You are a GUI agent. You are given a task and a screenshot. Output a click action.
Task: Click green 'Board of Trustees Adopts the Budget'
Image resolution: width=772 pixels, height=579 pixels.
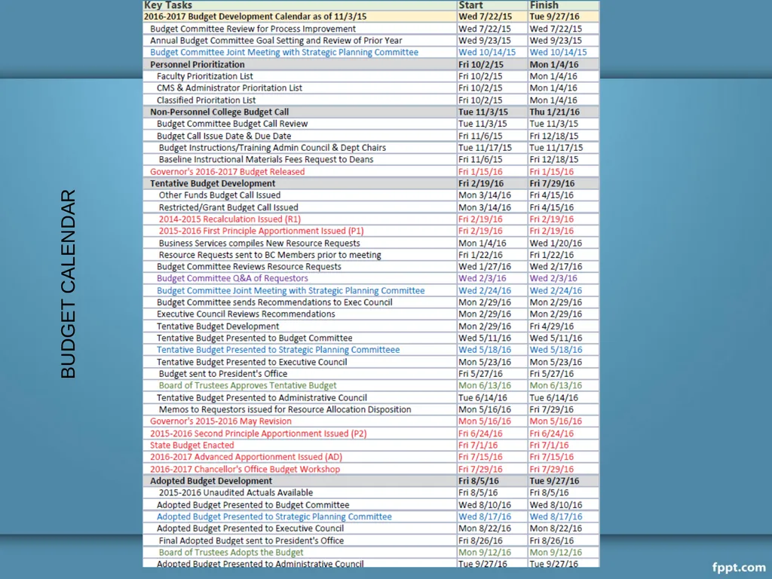[231, 552]
